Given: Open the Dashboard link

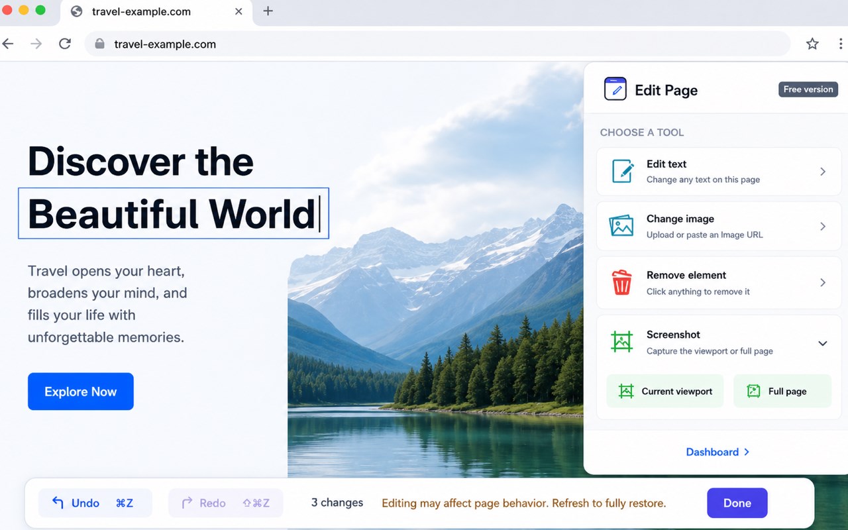Looking at the screenshot, I should pos(717,452).
